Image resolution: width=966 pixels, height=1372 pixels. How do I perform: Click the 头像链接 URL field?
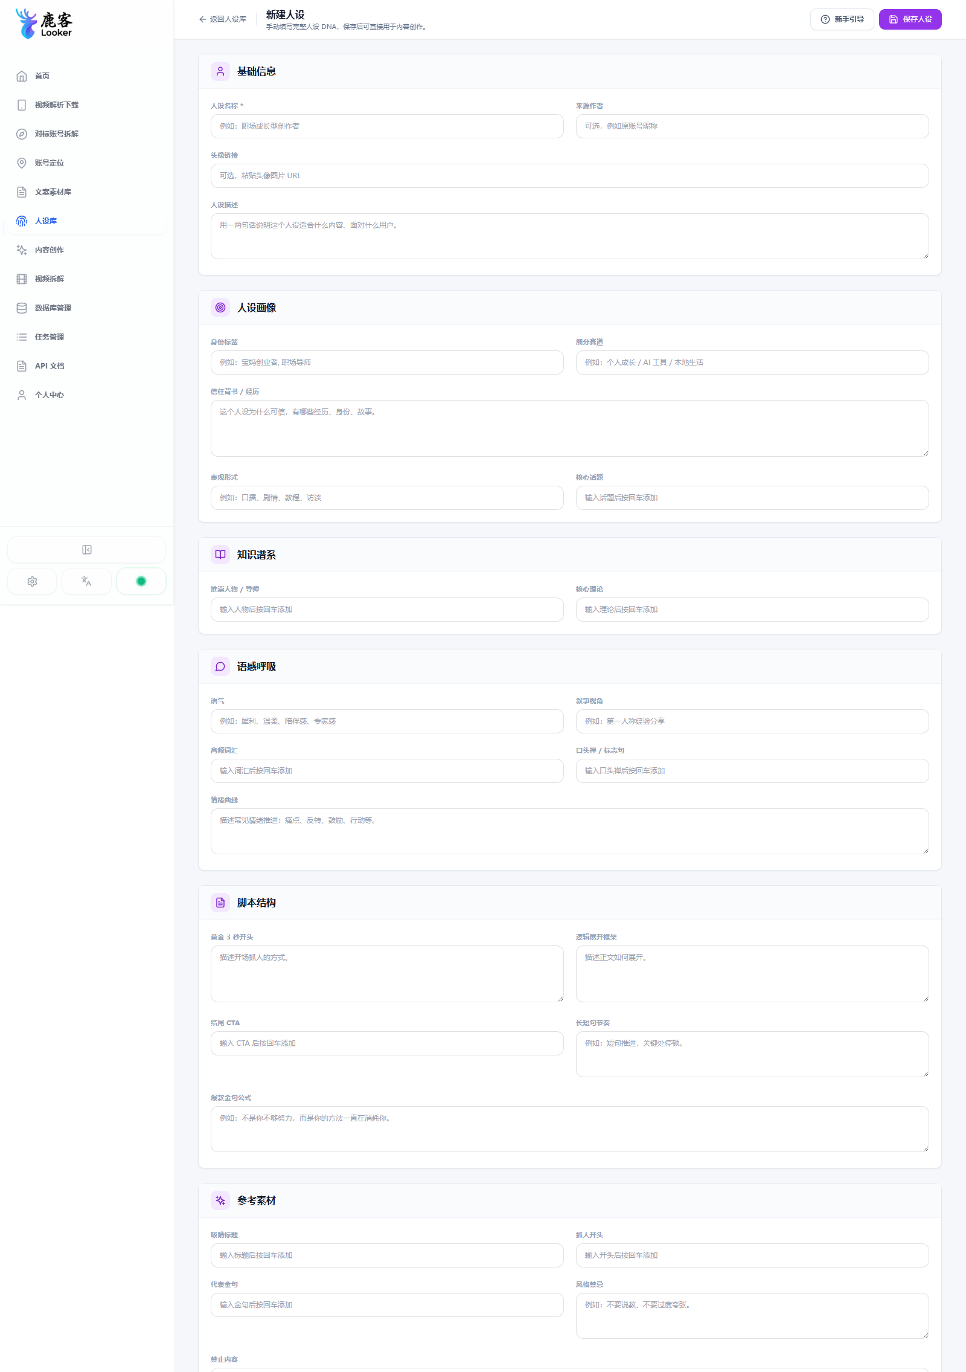coord(569,176)
